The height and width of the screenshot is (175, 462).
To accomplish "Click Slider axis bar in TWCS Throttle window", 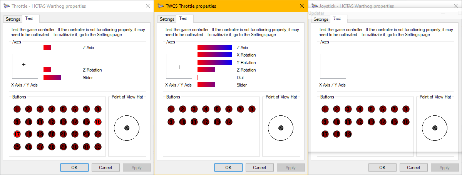I will pyautogui.click(x=206, y=85).
